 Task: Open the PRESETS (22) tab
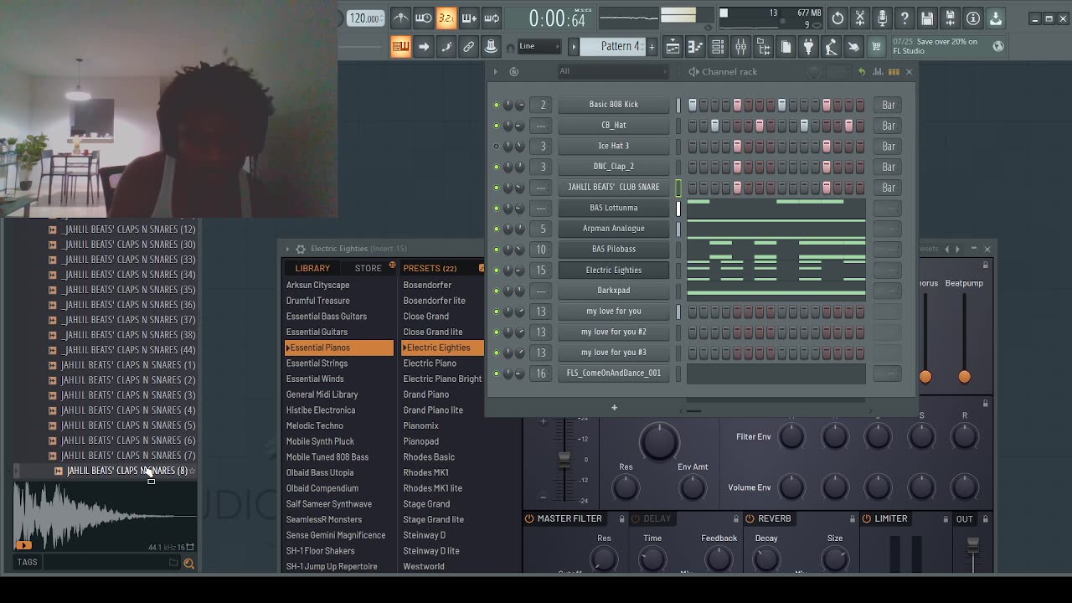(430, 268)
